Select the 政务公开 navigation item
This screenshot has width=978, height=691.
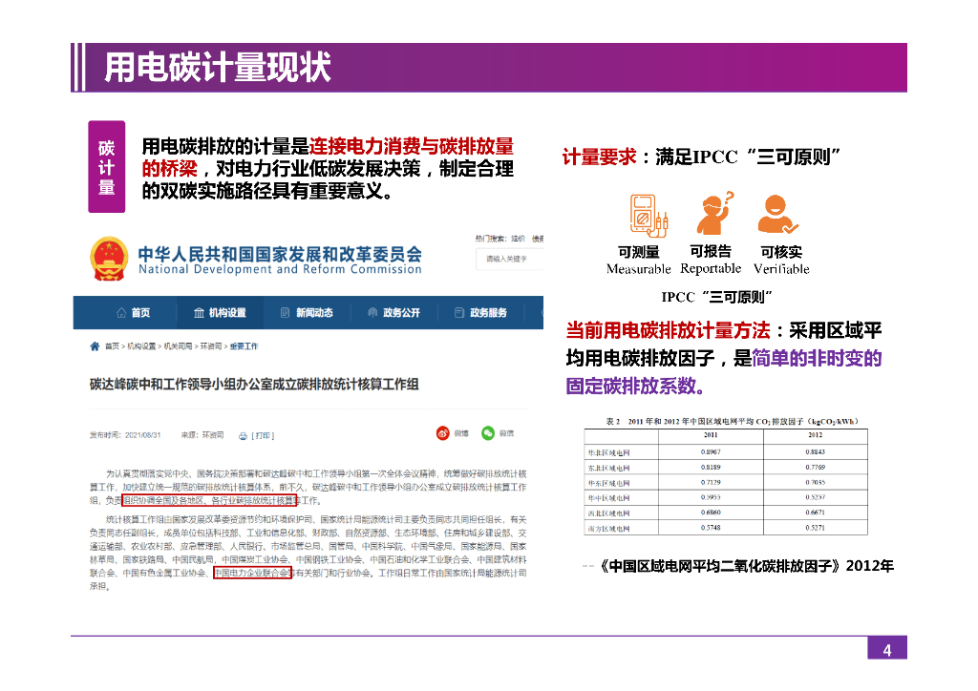(x=393, y=313)
